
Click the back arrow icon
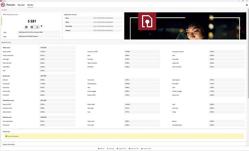point(3,10)
